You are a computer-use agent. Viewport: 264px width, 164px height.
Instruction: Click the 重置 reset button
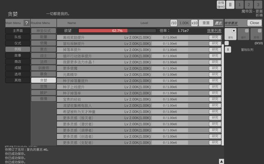[x=206, y=23]
